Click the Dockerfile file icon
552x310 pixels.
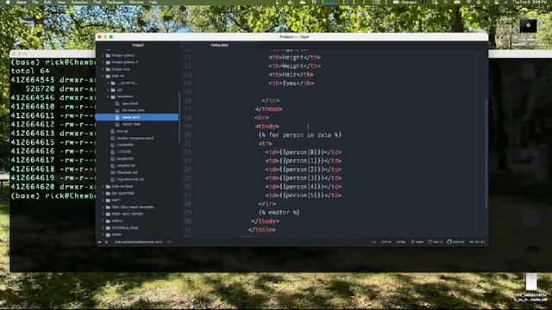pyautogui.click(x=113, y=145)
